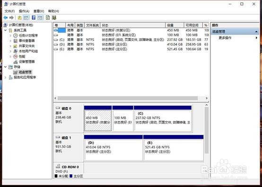Screen dimensions: 262x187
Task: Expand 任务计划程序 node
Action: pyautogui.click(x=10, y=35)
